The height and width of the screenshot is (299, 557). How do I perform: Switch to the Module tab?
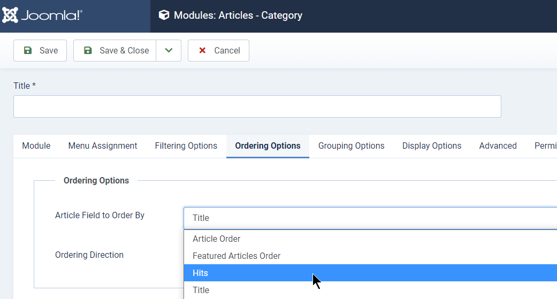36,146
